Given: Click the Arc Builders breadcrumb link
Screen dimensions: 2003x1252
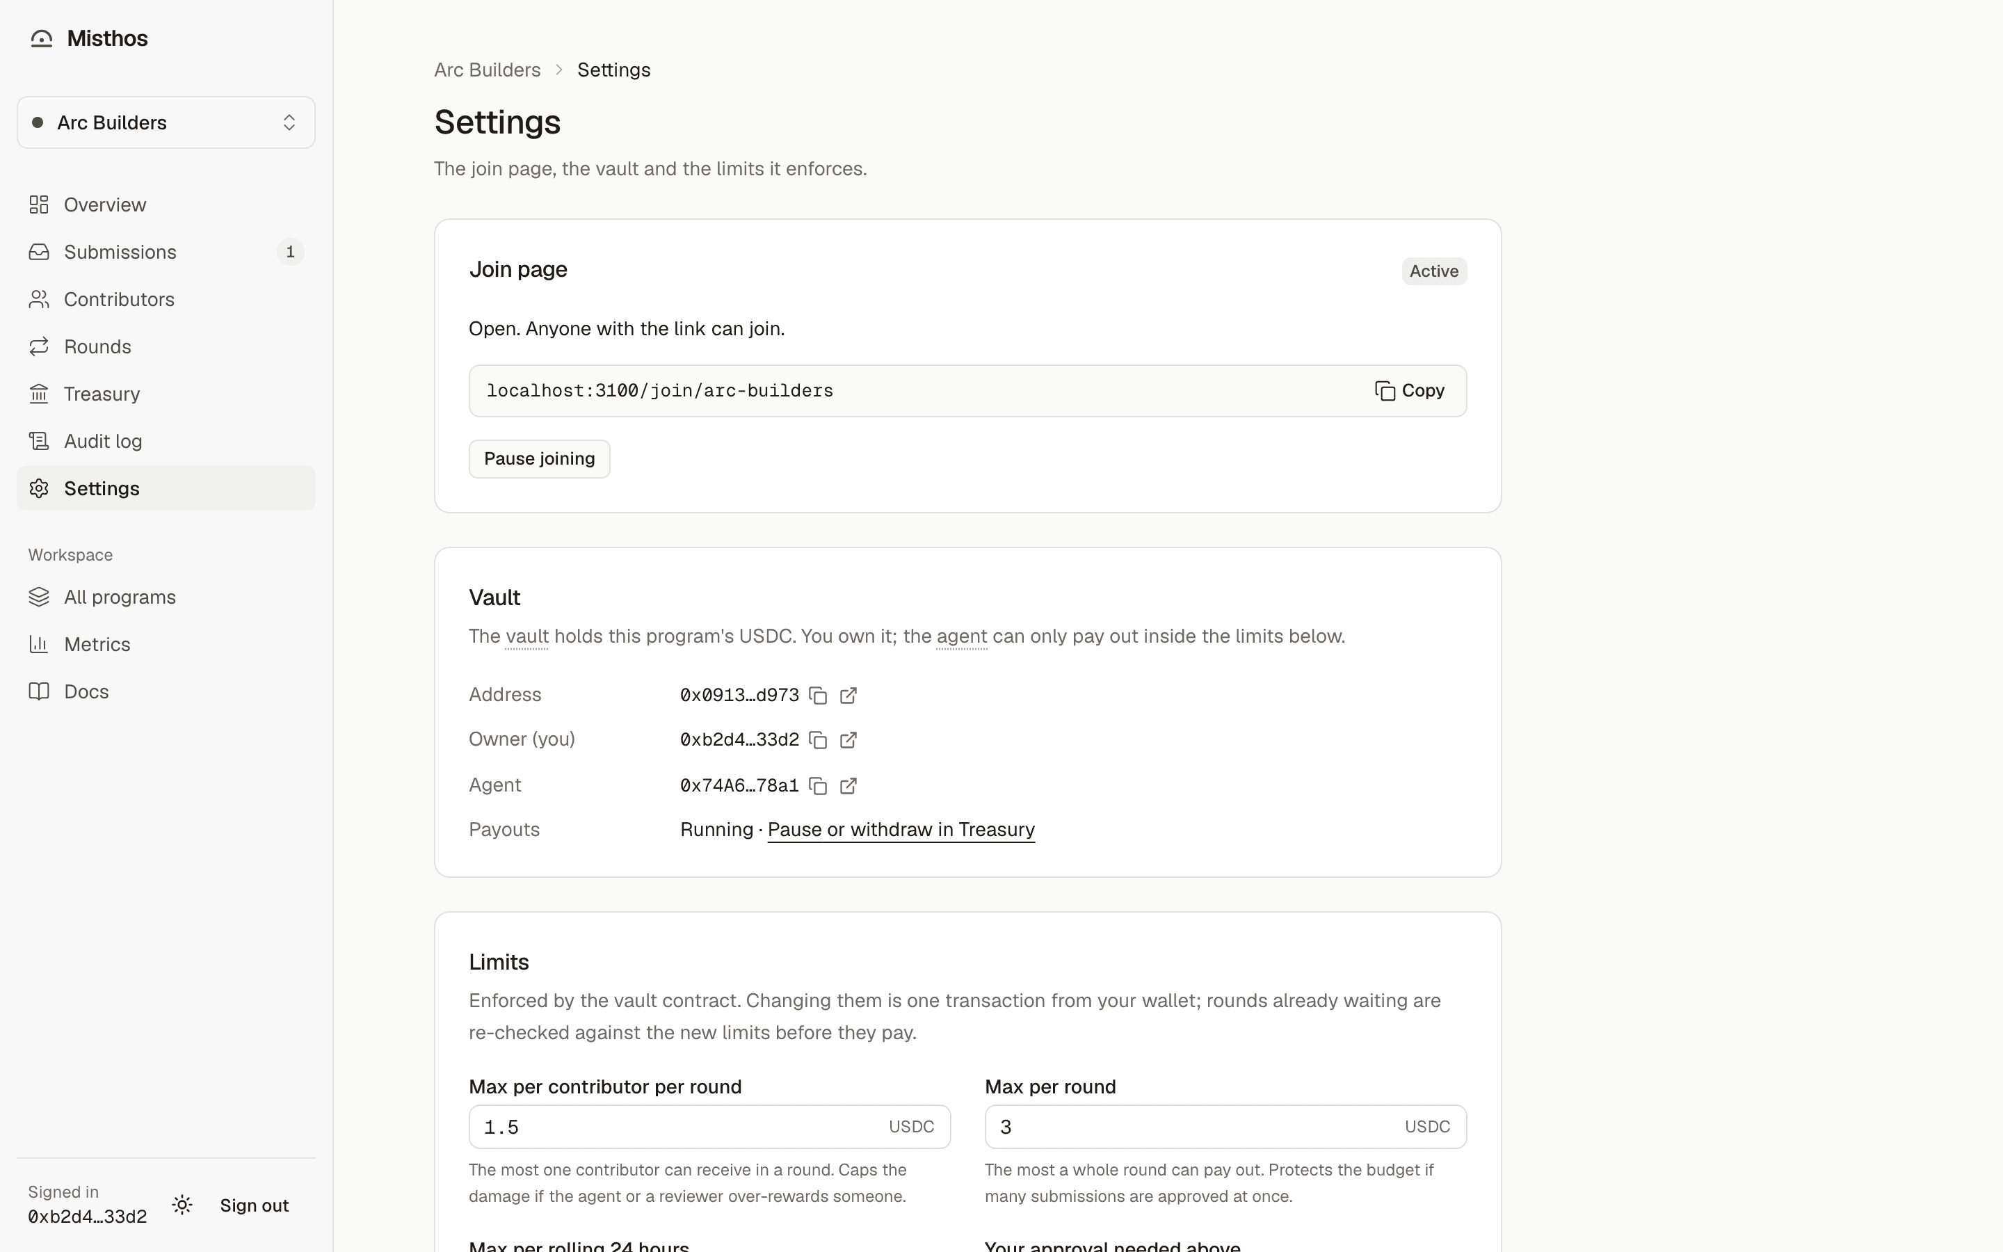Looking at the screenshot, I should pos(488,70).
